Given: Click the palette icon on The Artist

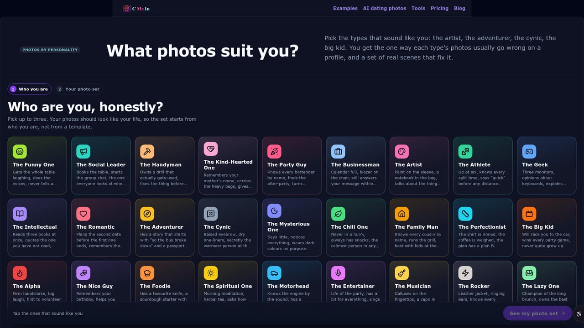Looking at the screenshot, I should 401,151.
